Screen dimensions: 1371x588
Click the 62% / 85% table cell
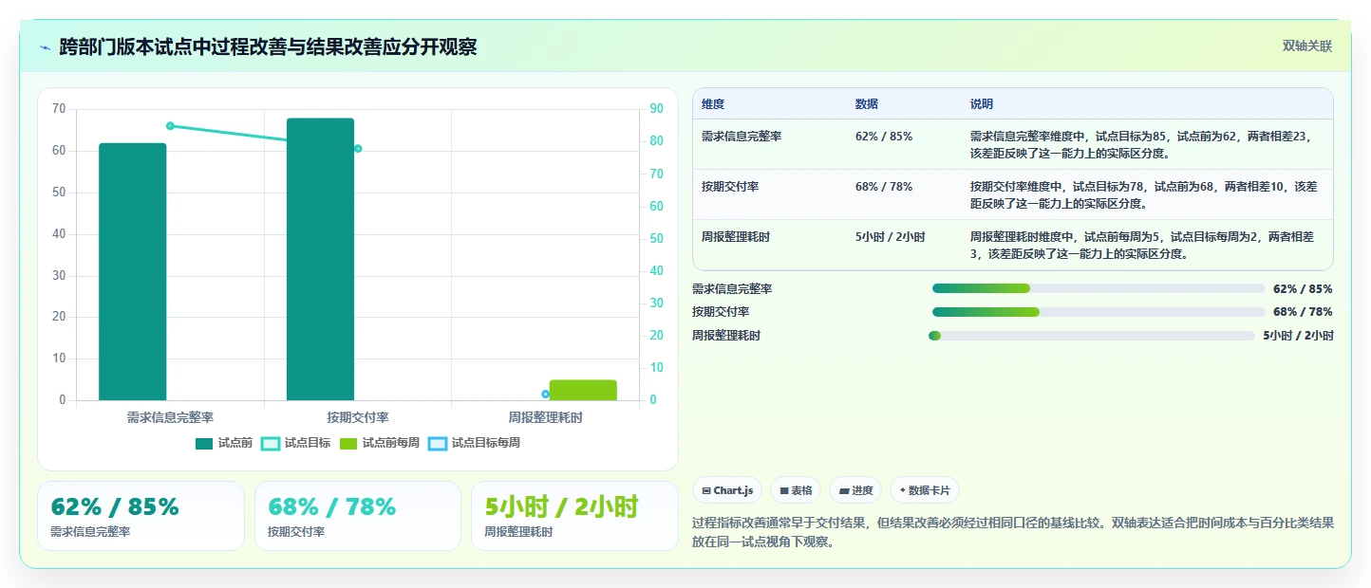tap(884, 137)
